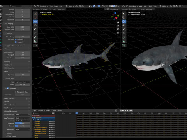Click the navigation gizmo in left viewport
Image resolution: width=187 pixels, height=140 pixels.
pos(115,16)
